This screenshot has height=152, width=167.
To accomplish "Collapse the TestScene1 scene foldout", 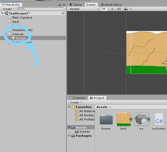I will click(x=2, y=13).
